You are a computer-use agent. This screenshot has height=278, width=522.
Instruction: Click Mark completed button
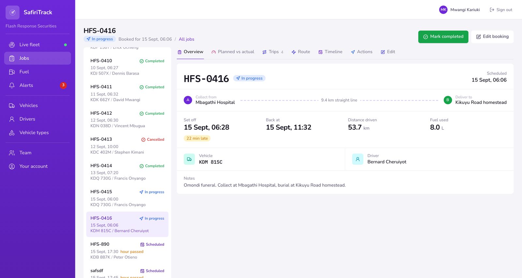point(443,37)
